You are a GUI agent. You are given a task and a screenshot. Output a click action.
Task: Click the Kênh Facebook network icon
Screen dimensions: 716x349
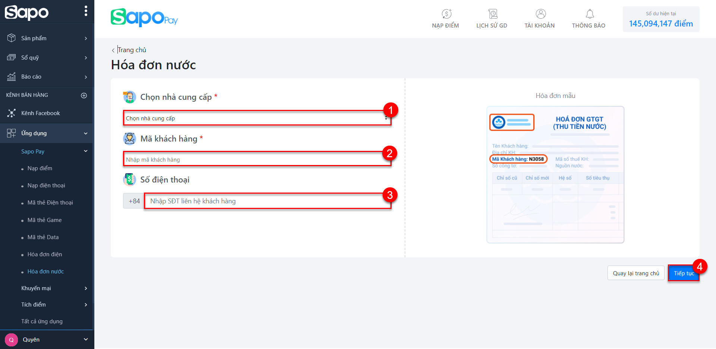click(12, 113)
